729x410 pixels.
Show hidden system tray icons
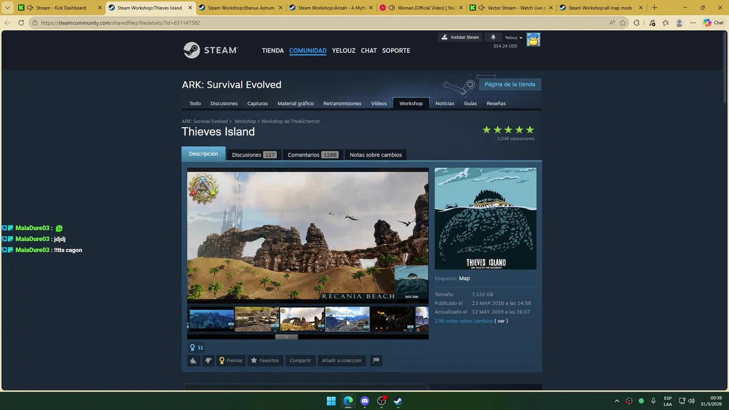pos(616,401)
